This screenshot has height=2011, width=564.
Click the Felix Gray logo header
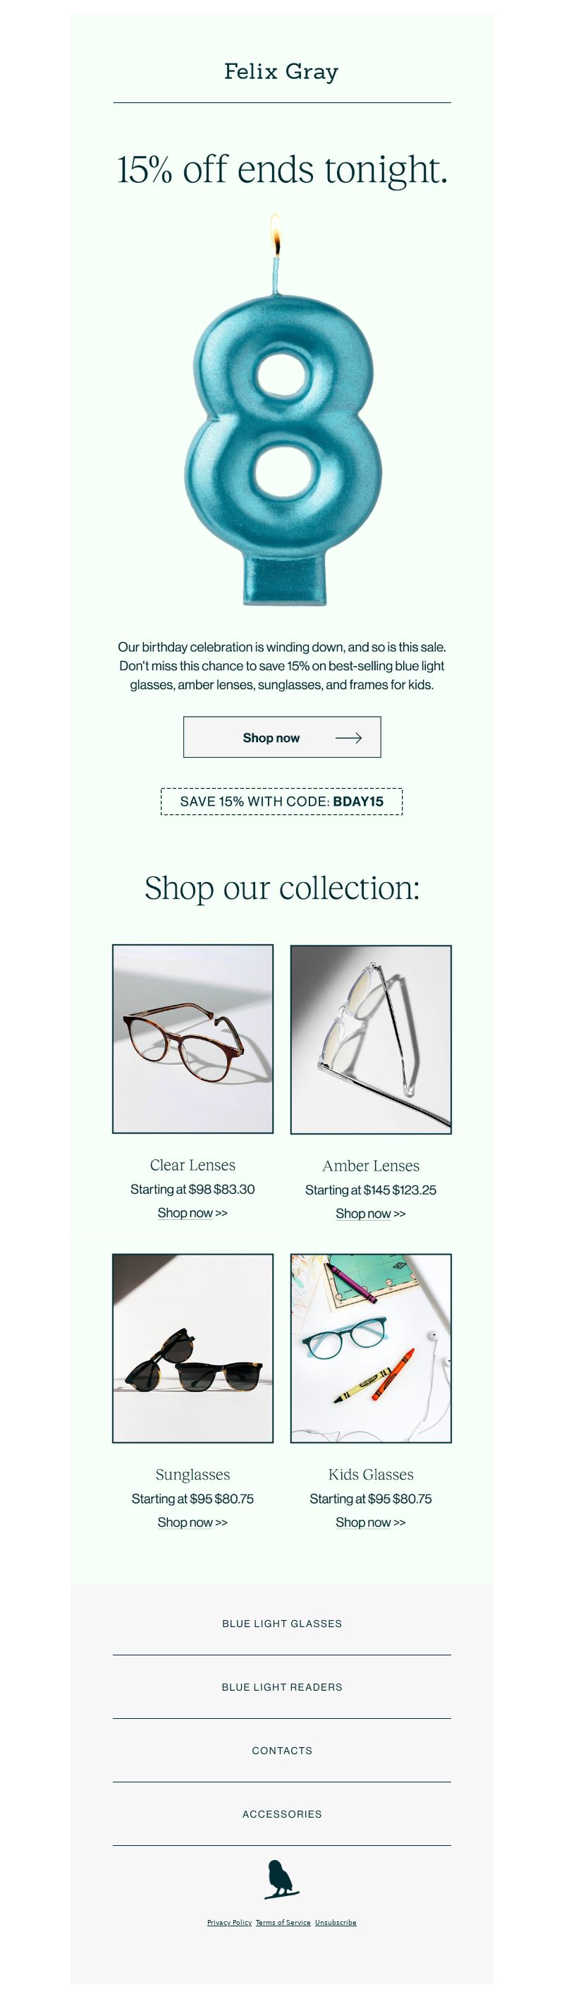pyautogui.click(x=281, y=72)
